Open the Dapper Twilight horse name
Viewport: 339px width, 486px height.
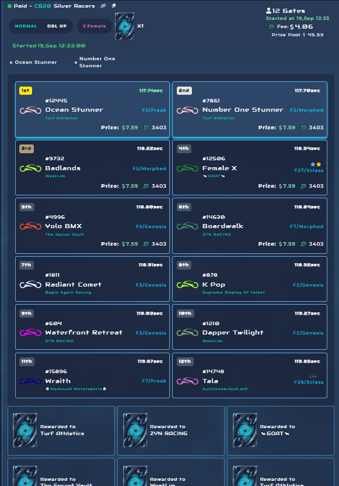tap(233, 333)
